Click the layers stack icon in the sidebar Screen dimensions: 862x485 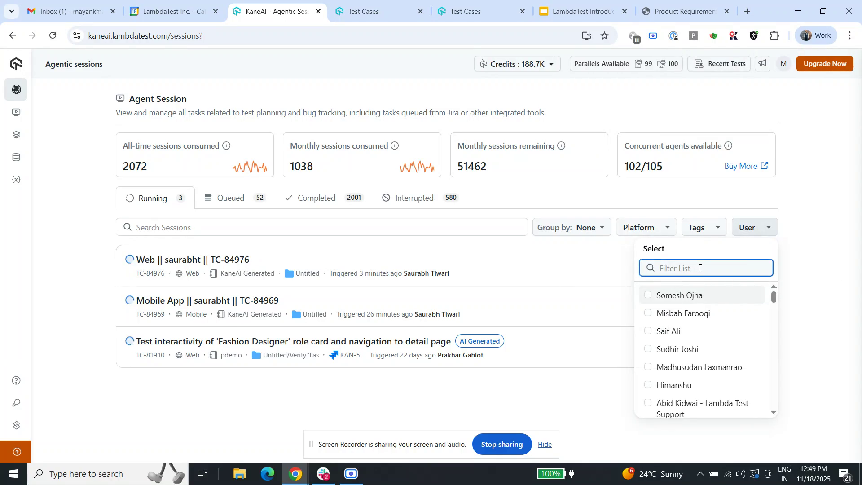pos(16,135)
